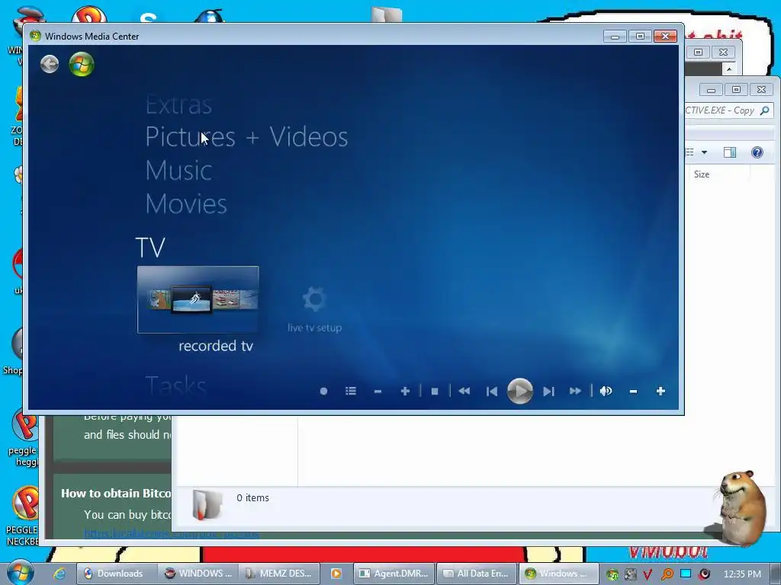Click the recorded tv label

click(216, 346)
